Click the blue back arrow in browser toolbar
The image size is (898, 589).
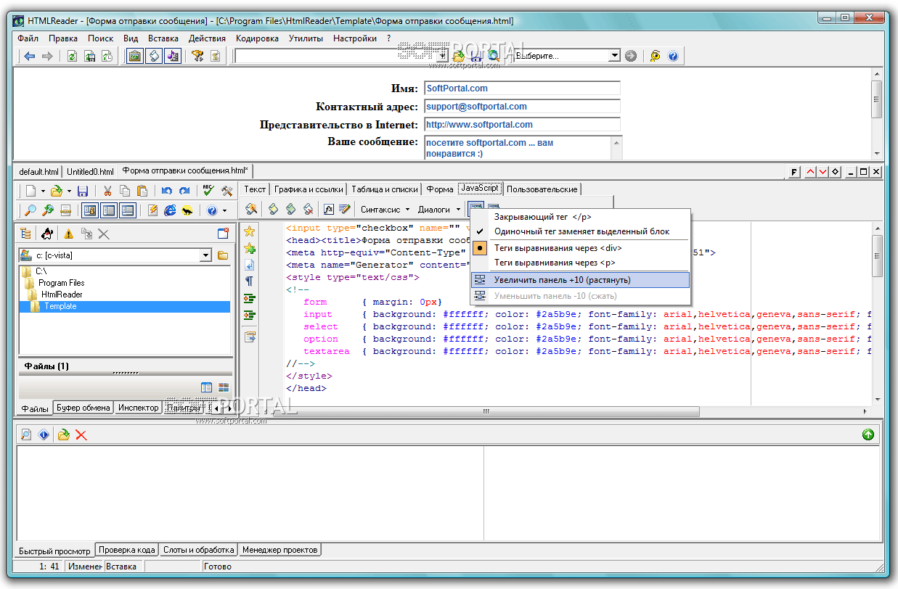coord(30,56)
